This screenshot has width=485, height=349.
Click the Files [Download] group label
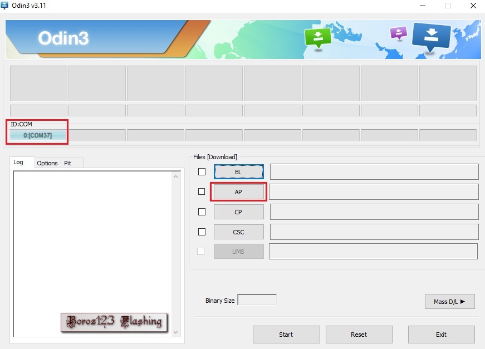[x=215, y=157]
